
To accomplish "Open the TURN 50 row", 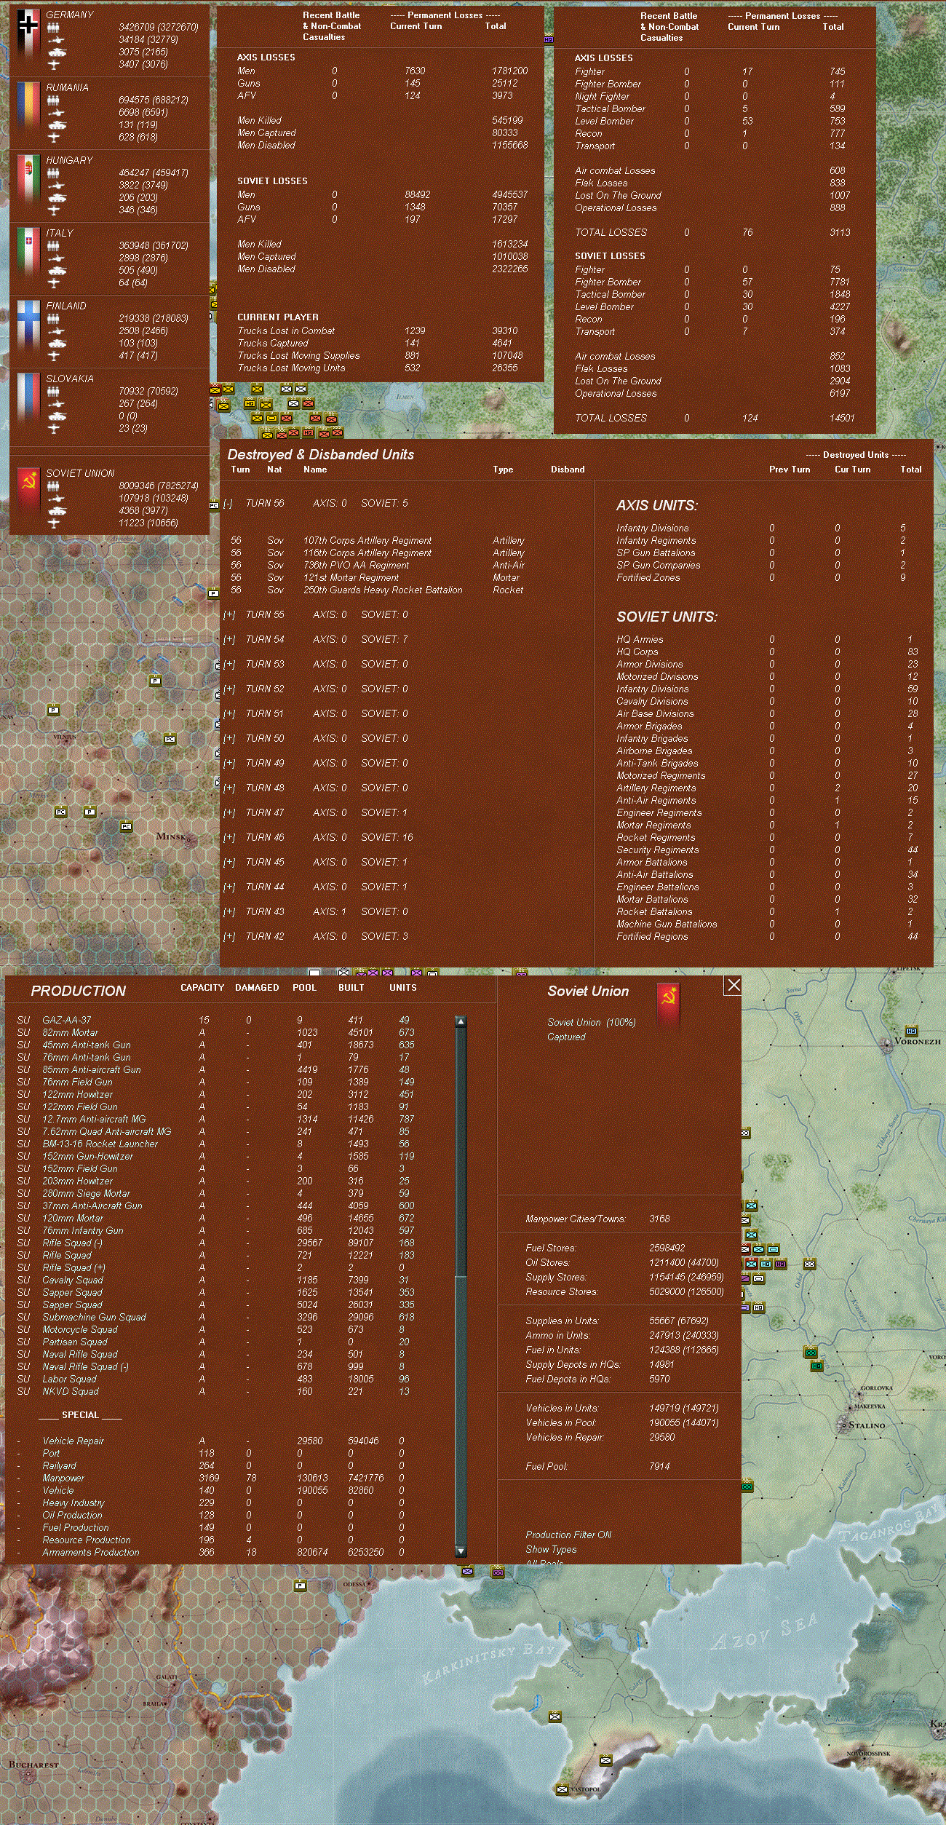I will [x=229, y=739].
